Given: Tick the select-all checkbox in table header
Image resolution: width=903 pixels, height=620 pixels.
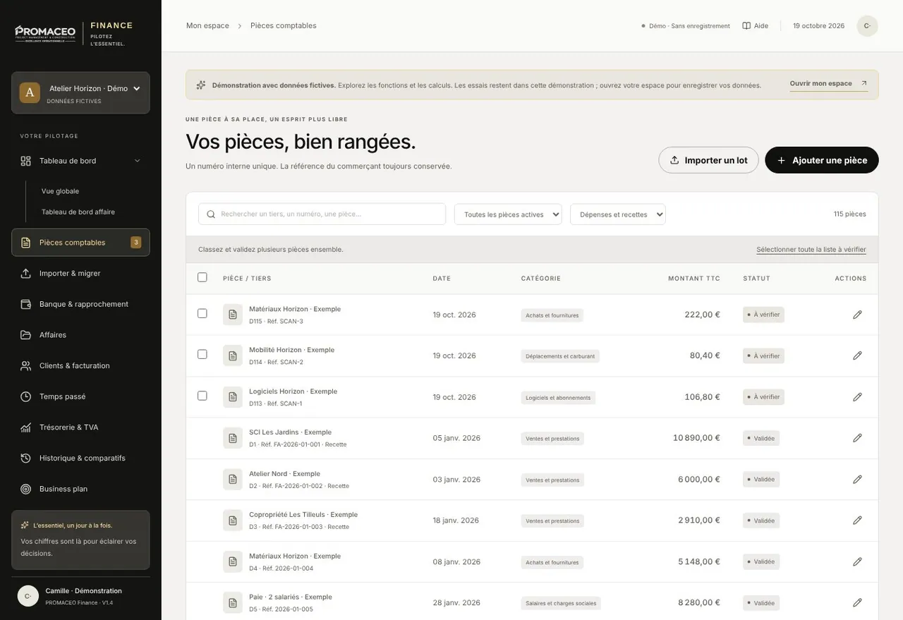Looking at the screenshot, I should pos(202,277).
